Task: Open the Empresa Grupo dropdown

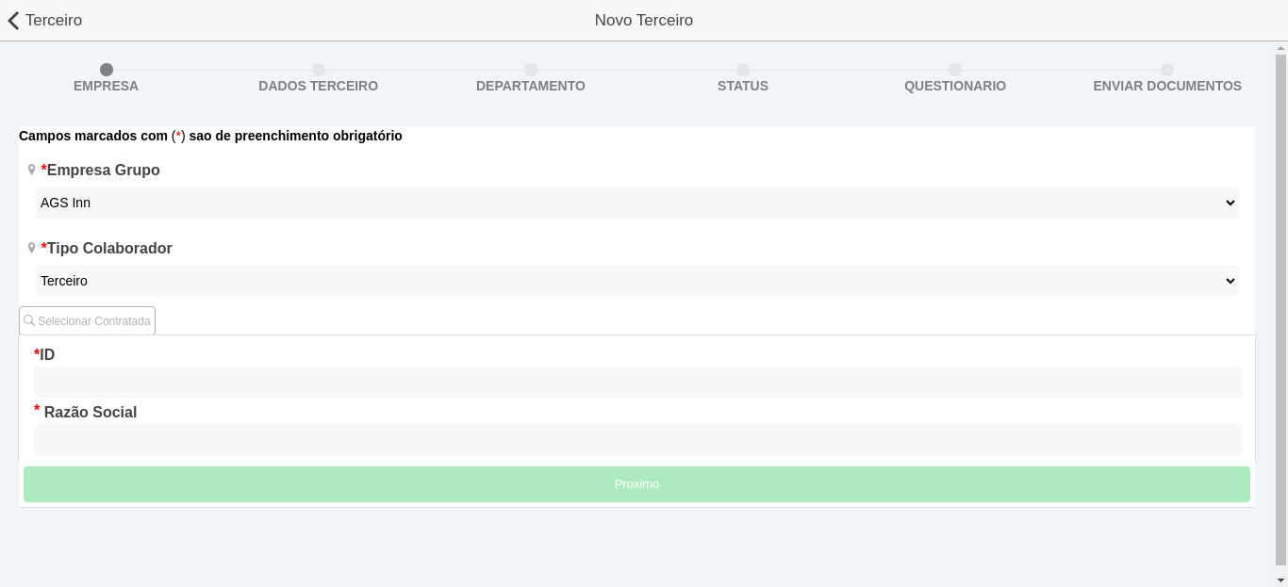Action: (636, 203)
